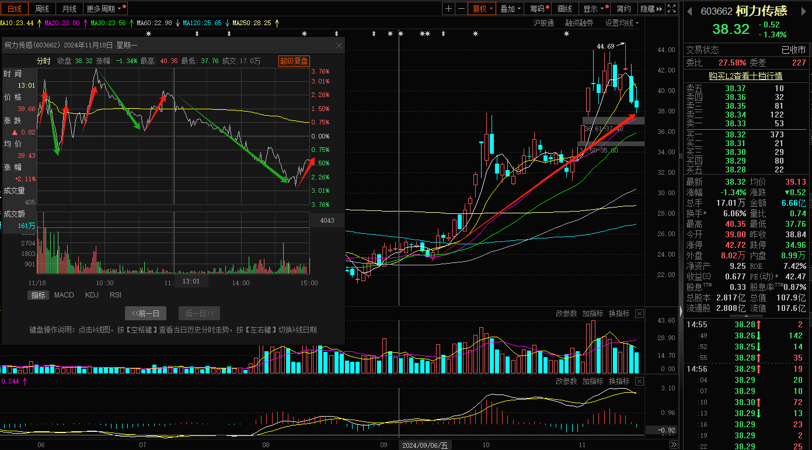Click the collapse handle above the tick list
This screenshot has width=812, height=450.
pyautogui.click(x=746, y=316)
